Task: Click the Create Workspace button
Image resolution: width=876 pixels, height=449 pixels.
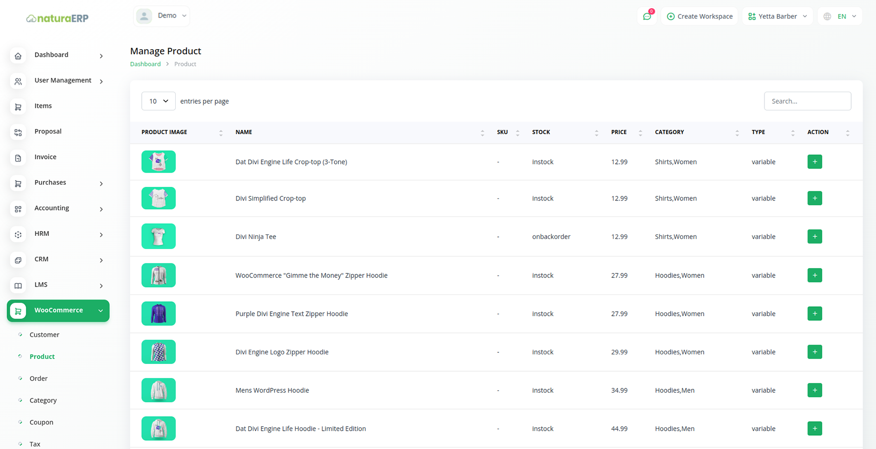Action: tap(699, 16)
